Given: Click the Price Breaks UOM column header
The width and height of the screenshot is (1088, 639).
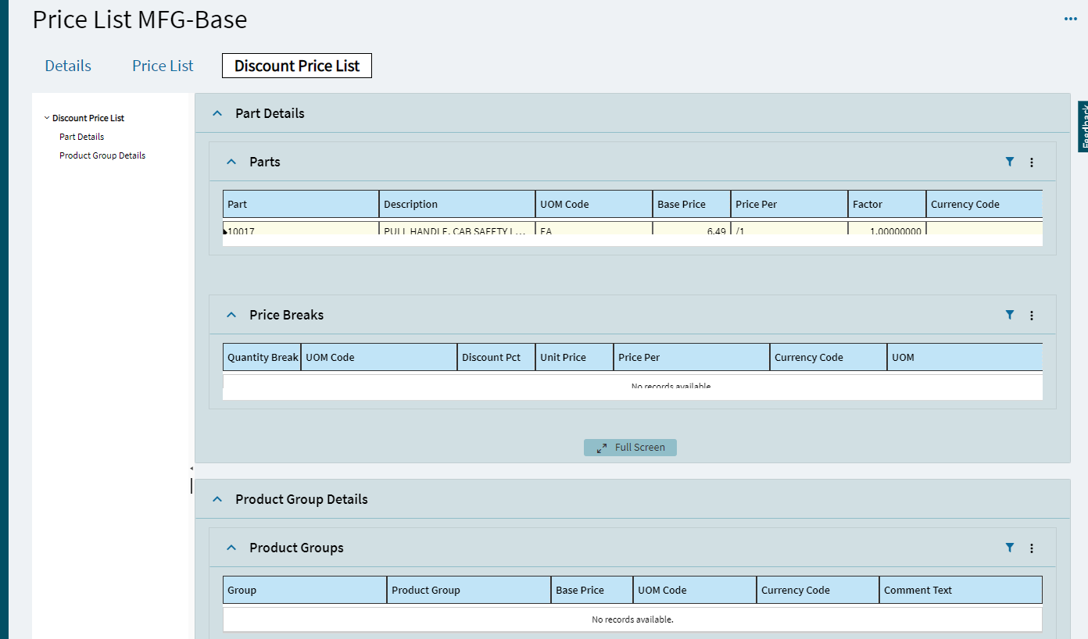Looking at the screenshot, I should click(x=965, y=357).
